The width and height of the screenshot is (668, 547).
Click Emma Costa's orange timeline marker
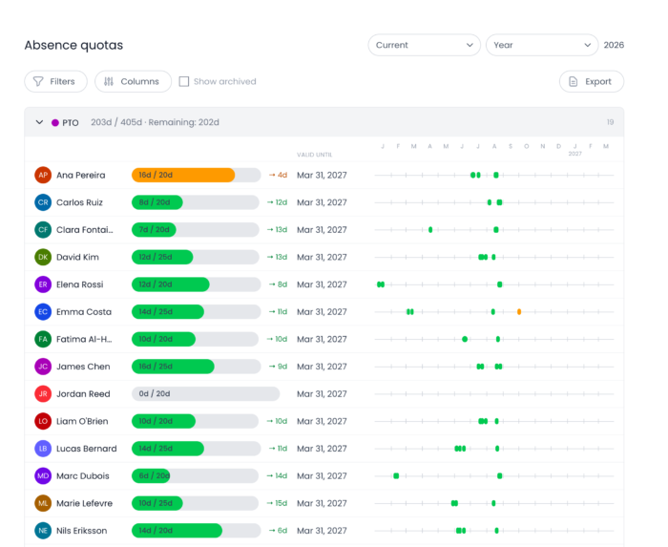519,312
